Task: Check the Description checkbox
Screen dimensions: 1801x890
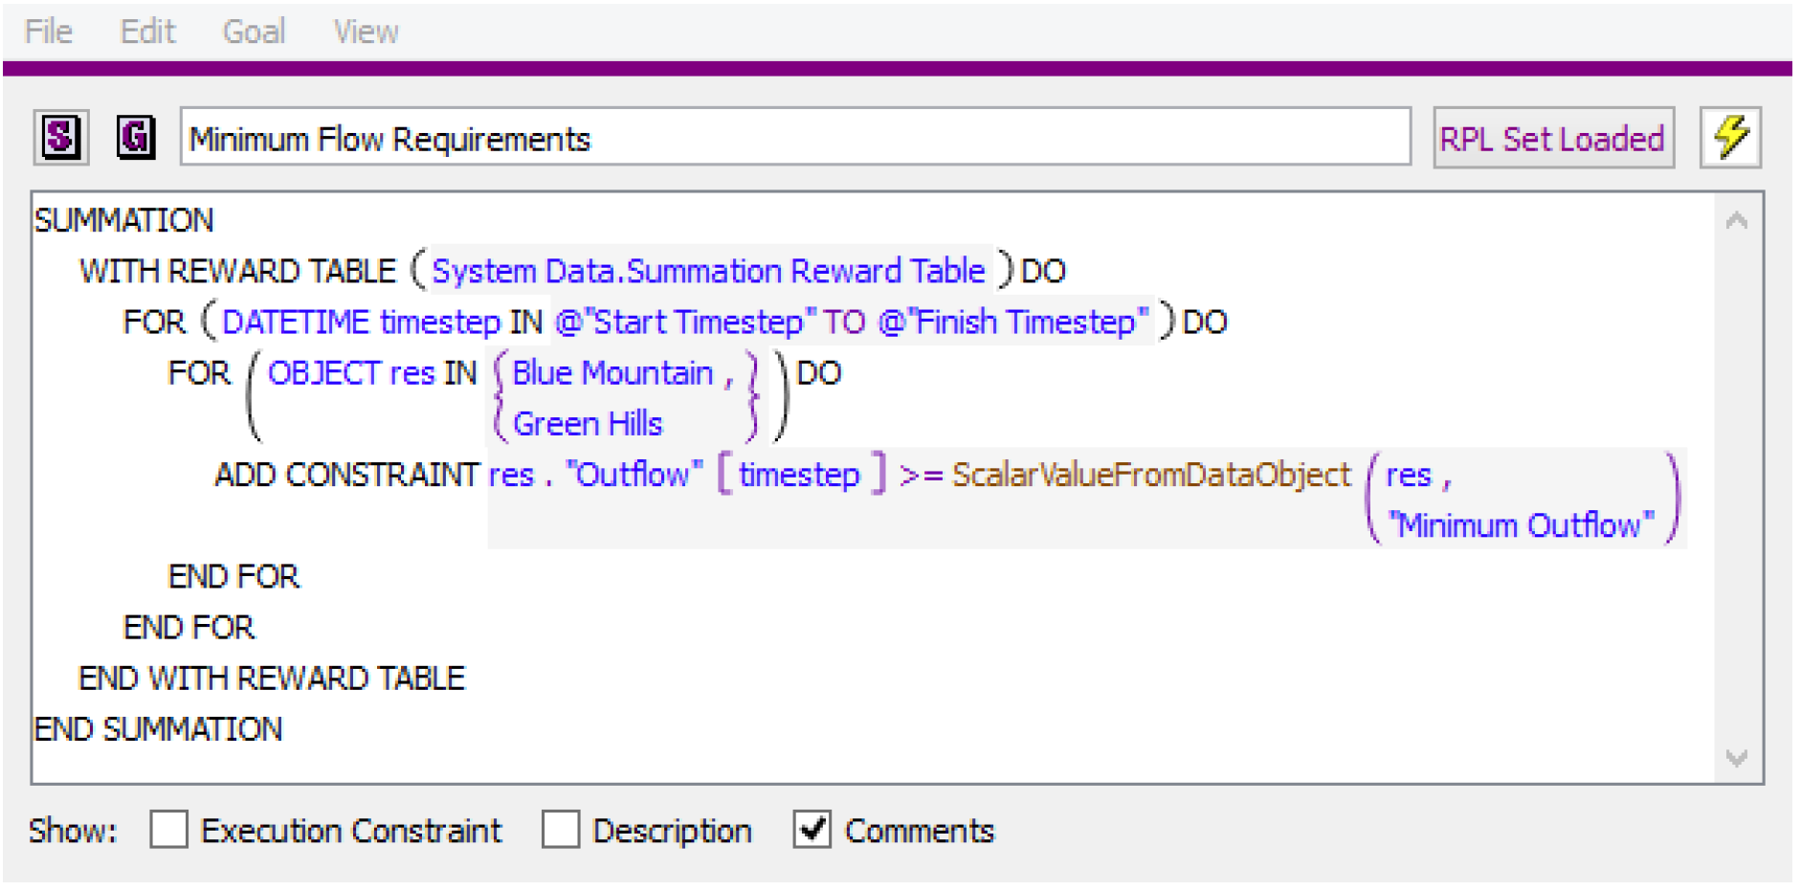Action: (561, 830)
